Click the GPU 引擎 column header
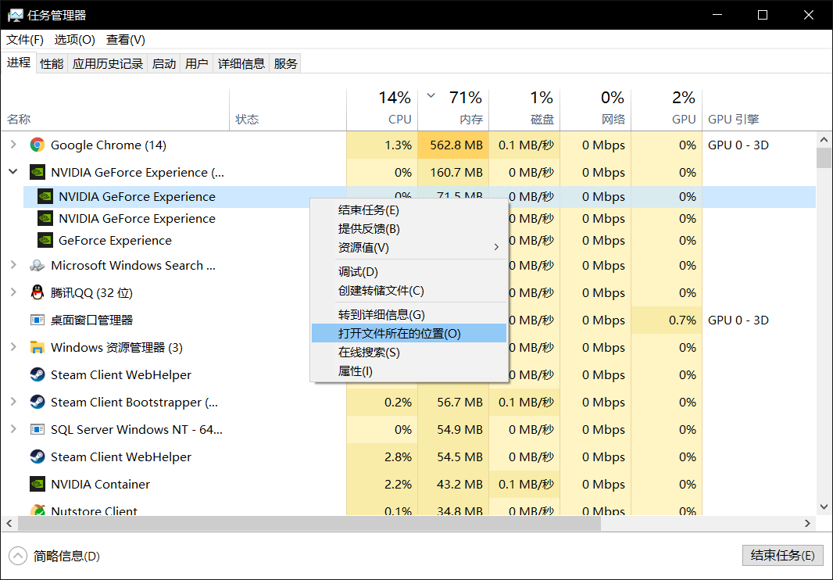 [759, 109]
